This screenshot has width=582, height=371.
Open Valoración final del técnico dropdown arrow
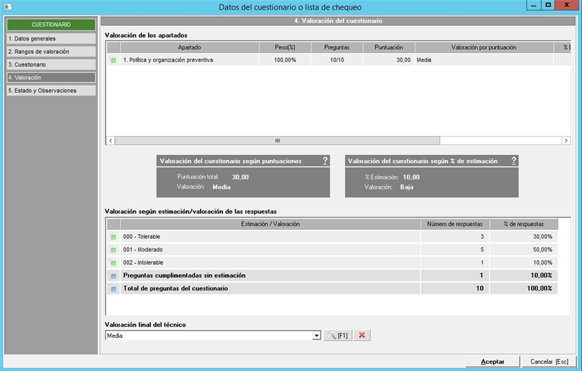click(316, 335)
